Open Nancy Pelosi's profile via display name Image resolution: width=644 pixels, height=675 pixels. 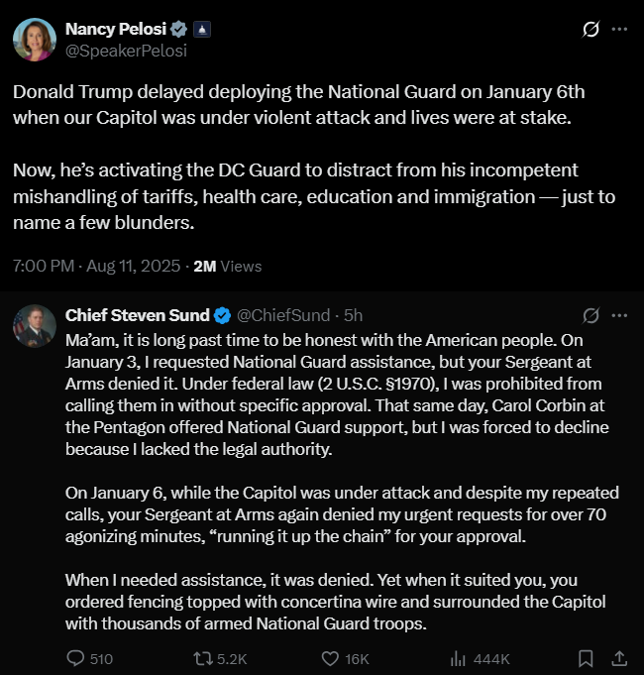pos(109,29)
